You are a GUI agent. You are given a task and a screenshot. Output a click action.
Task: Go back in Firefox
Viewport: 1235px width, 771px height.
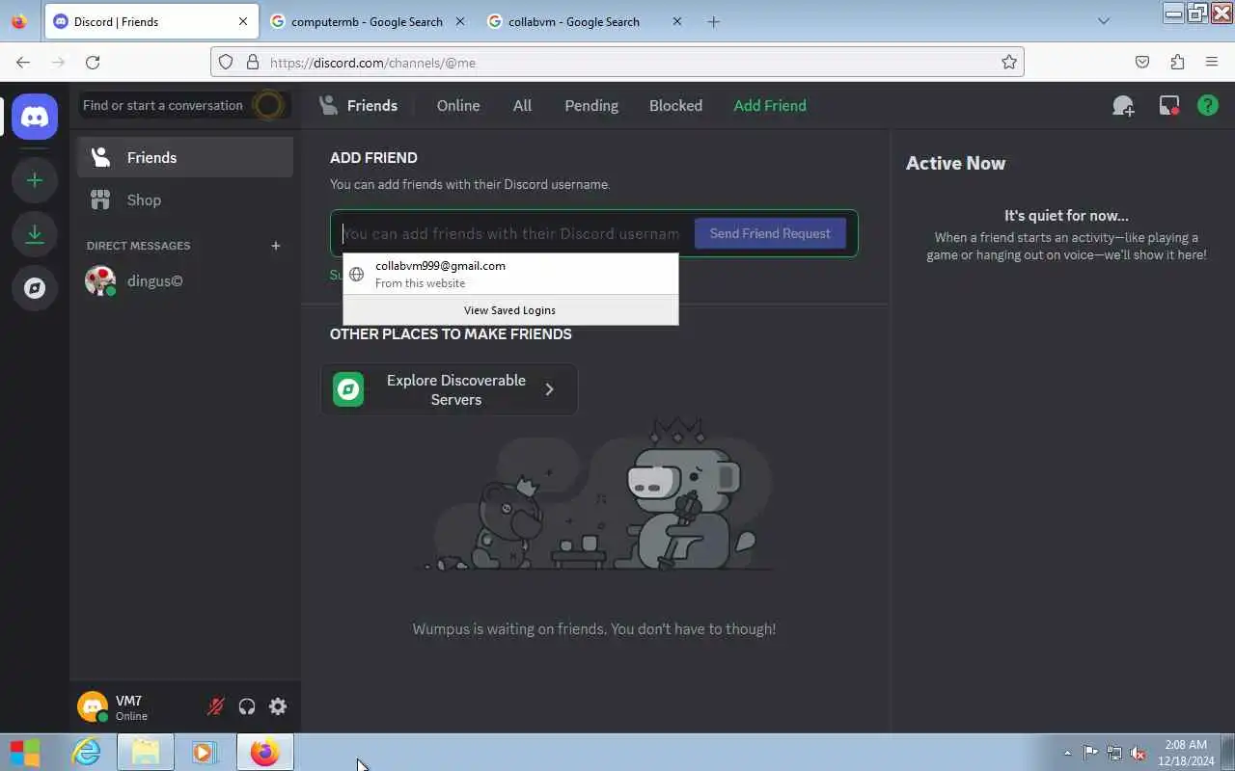click(23, 62)
